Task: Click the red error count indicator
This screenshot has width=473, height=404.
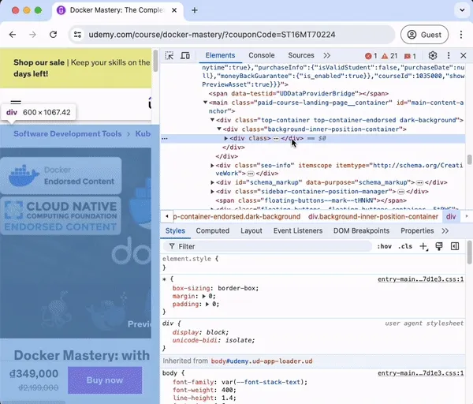Action: point(371,56)
